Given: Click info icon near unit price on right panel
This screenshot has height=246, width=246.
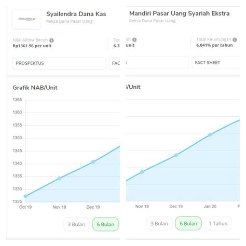Looking at the screenshot, I should pos(134,40).
